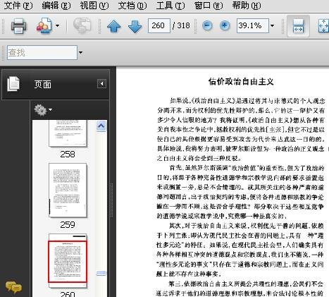This screenshot has height=297, width=329.
Task: Select the fit full page icon
Action: (x=323, y=26)
